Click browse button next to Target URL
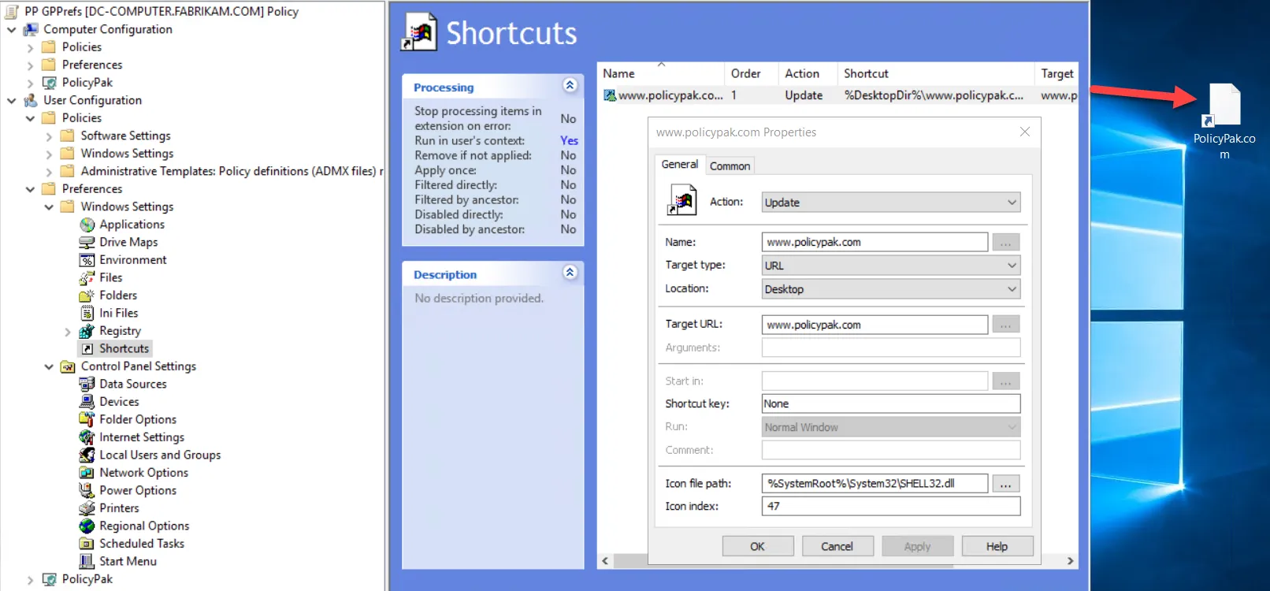Image resolution: width=1270 pixels, height=591 pixels. (1006, 325)
